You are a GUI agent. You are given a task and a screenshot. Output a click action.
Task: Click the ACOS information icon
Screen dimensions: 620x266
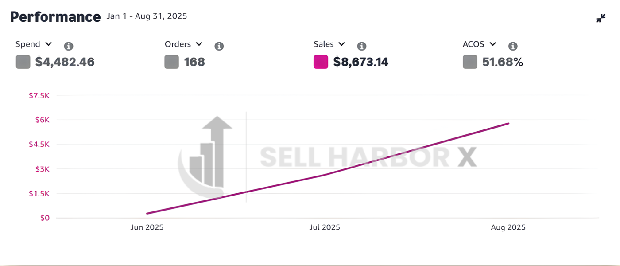click(513, 46)
